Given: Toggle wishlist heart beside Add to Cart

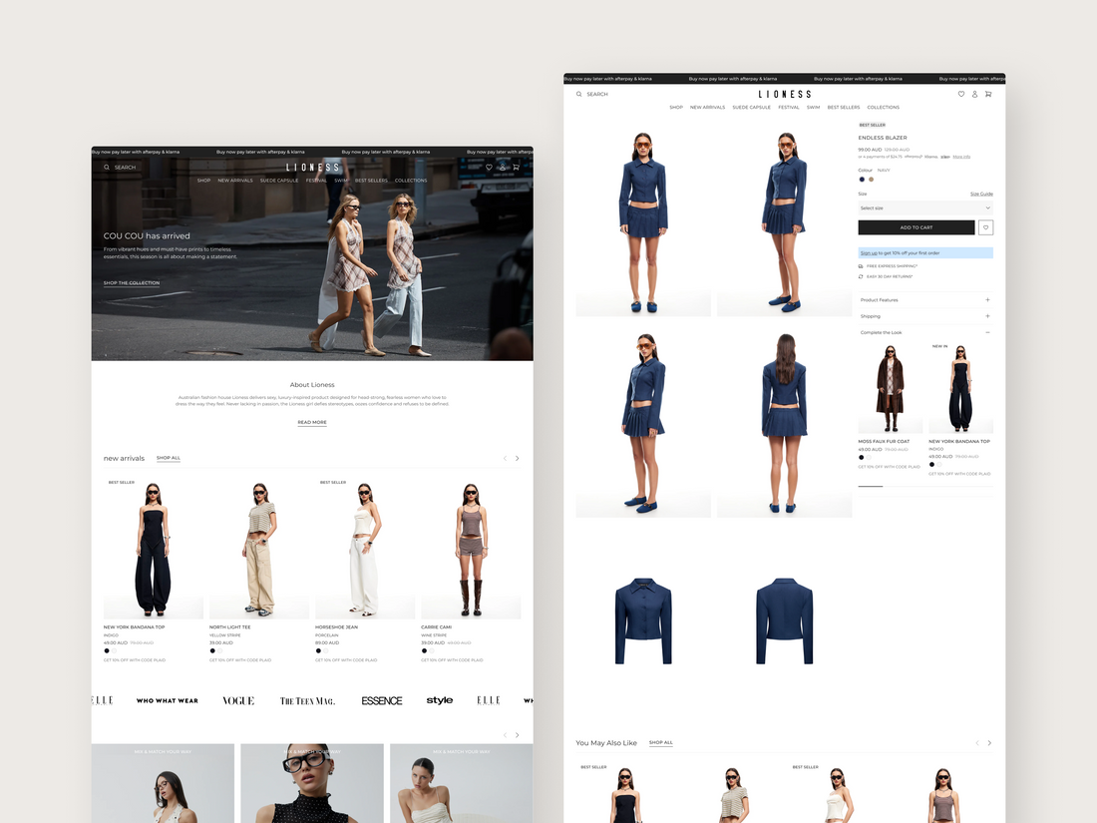Looking at the screenshot, I should [x=986, y=227].
